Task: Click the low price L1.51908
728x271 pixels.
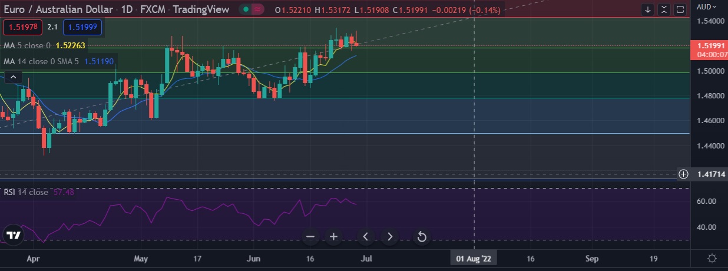Action: point(373,9)
